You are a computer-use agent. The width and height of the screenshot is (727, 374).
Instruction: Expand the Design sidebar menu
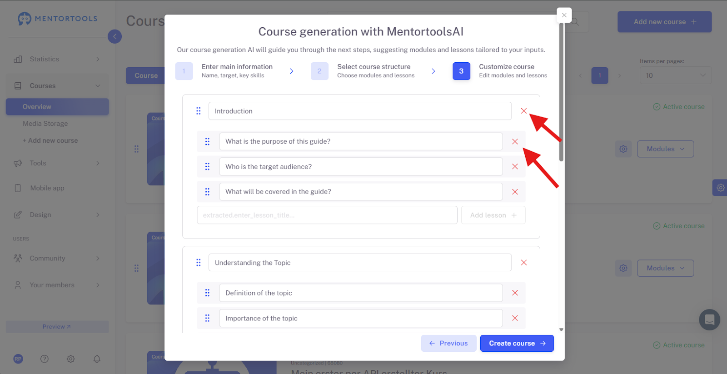coord(57,215)
